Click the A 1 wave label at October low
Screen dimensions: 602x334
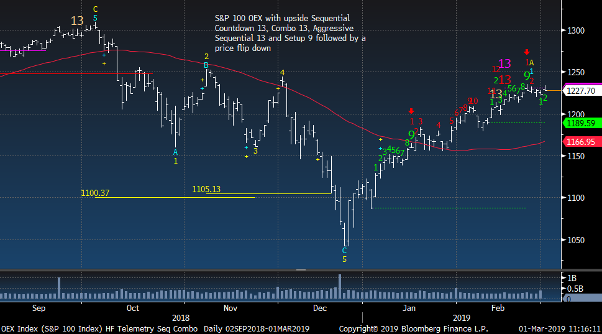click(175, 157)
